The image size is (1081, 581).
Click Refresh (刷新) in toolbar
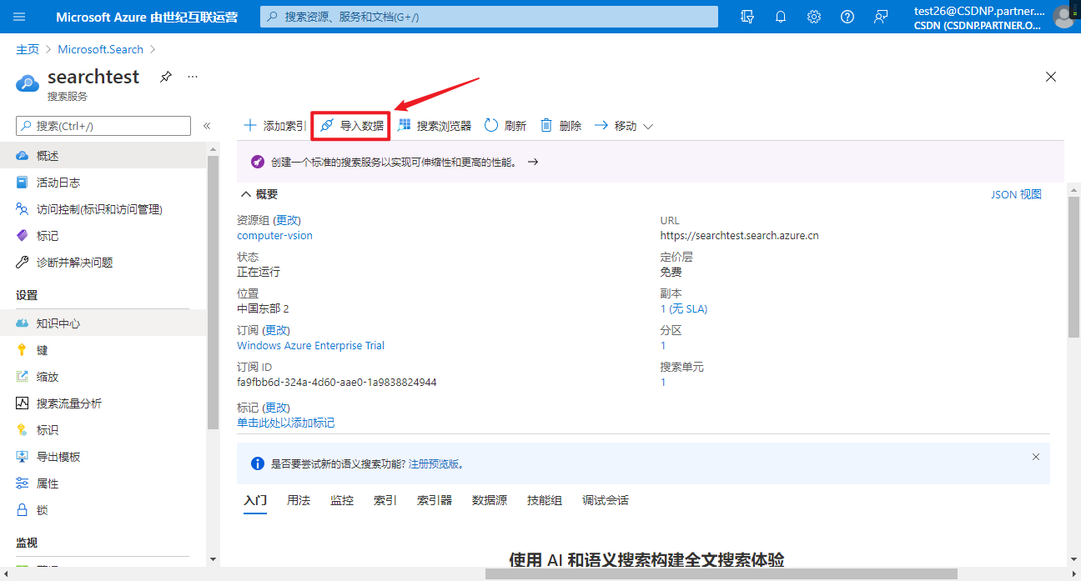point(505,126)
